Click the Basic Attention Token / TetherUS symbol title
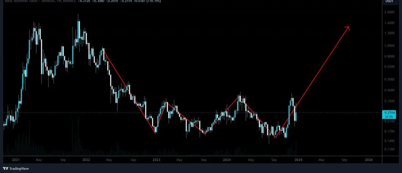402x173 pixels. (30, 1)
